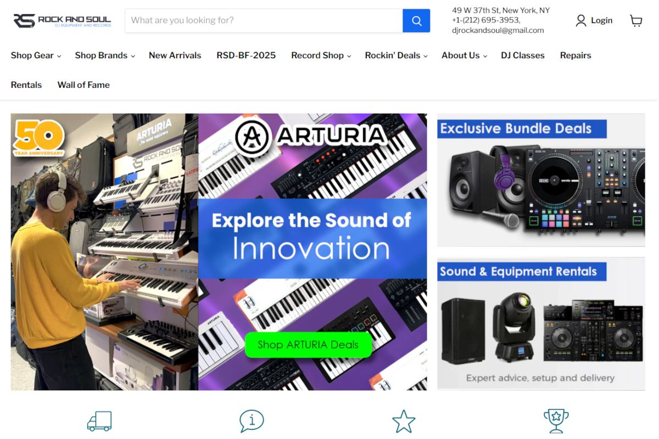Go to the DJ Classes page
Viewport: 659px width, 439px height.
[x=523, y=55]
